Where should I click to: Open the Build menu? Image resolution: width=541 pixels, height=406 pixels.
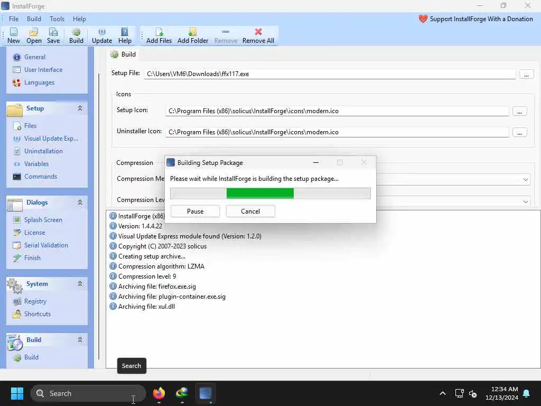(x=34, y=19)
